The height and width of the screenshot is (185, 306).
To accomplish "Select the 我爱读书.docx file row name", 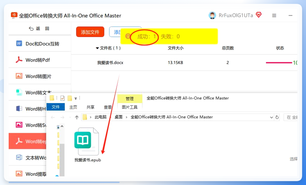I will click(x=110, y=63).
